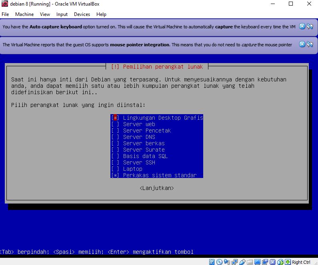Click the network adapters status icon
The image size is (318, 265).
[x=234, y=262]
